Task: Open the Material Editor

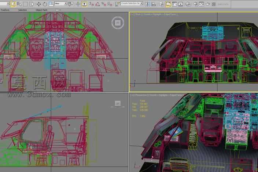Action: tap(188, 4)
